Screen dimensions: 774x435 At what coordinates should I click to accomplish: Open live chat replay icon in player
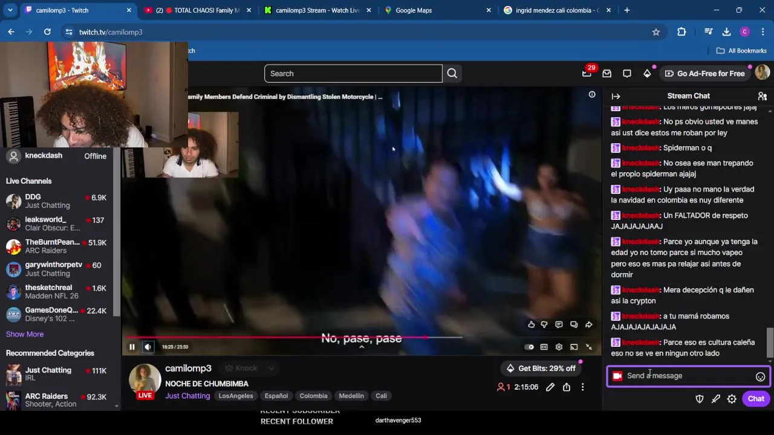[574, 324]
